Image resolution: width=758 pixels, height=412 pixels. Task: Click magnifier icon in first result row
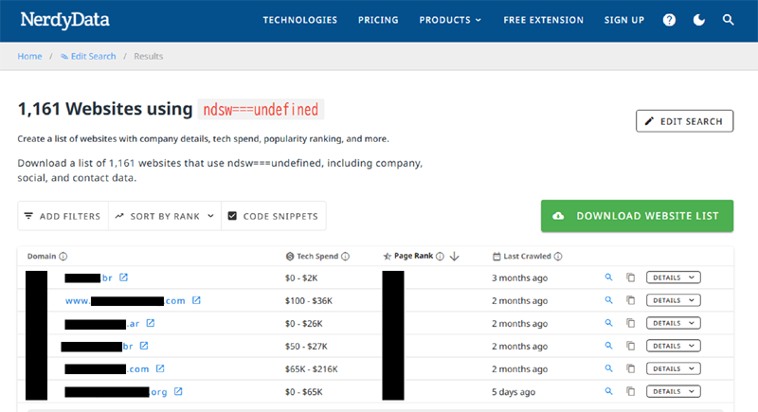[609, 278]
